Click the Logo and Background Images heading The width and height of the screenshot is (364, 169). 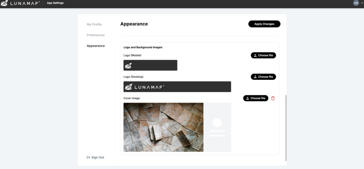tap(143, 47)
